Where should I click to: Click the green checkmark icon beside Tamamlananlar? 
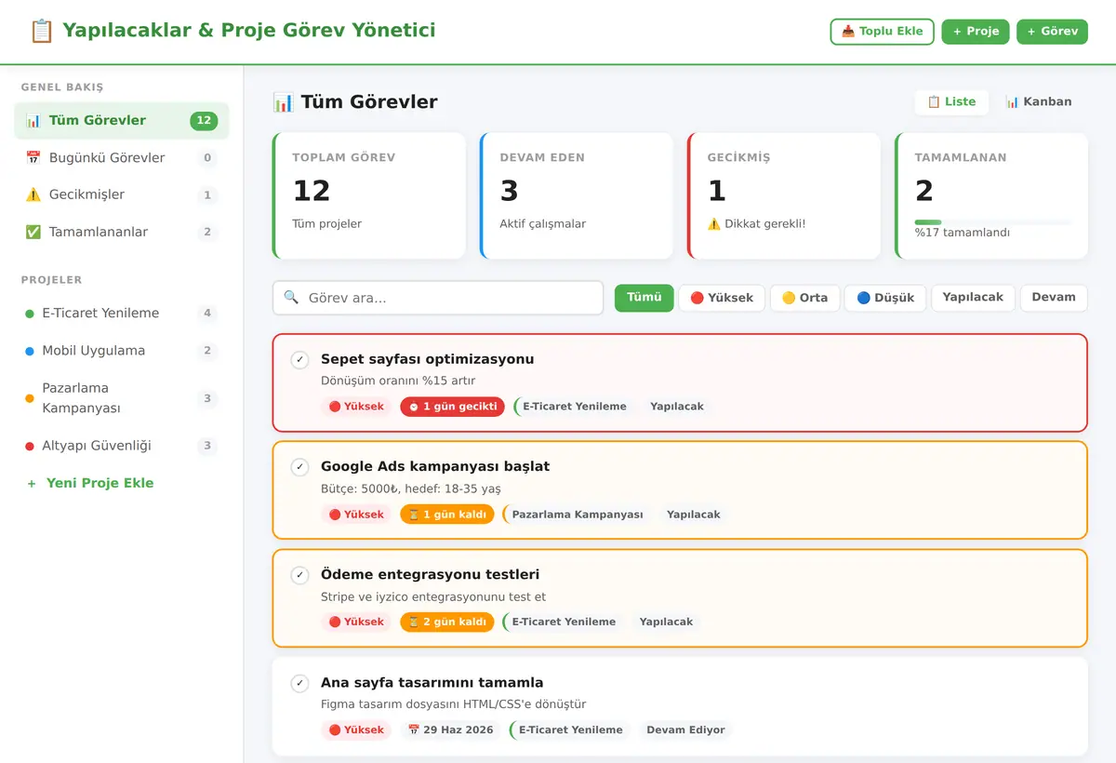(33, 232)
